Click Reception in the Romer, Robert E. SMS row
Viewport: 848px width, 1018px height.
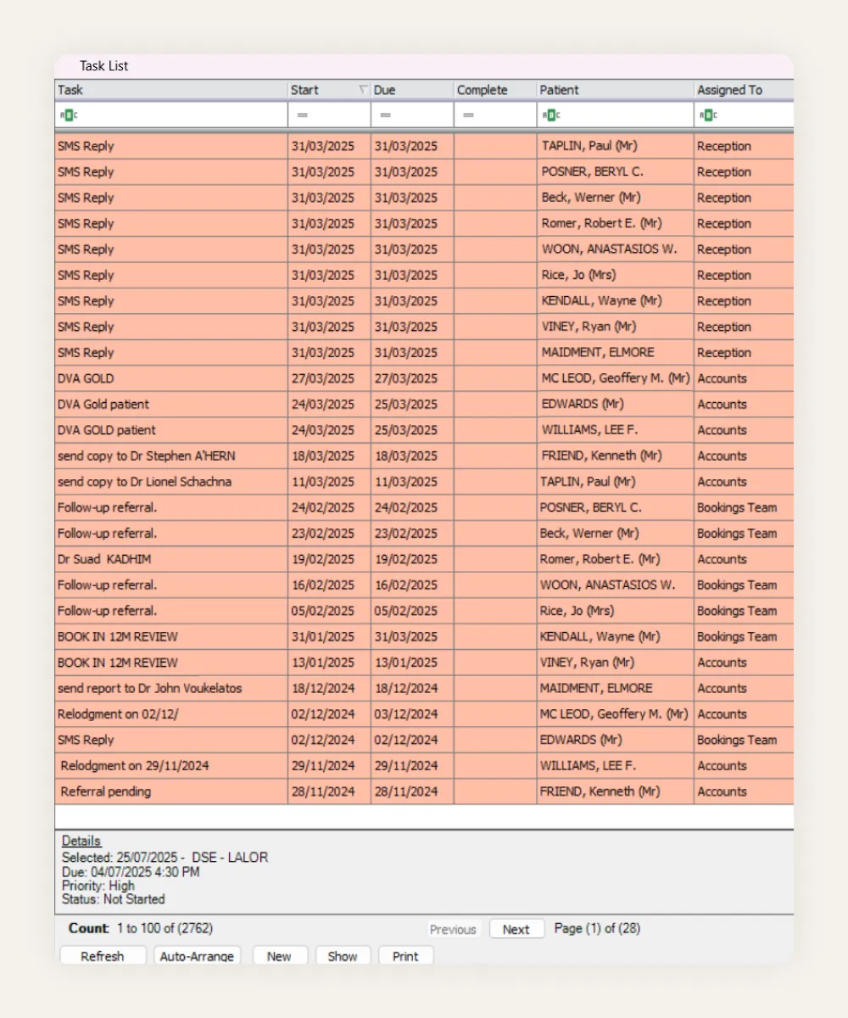pyautogui.click(x=744, y=223)
